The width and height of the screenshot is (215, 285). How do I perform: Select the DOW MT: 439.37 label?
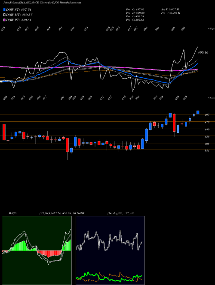point(19,15)
